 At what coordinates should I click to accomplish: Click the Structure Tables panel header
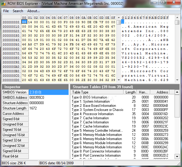(x=125, y=87)
